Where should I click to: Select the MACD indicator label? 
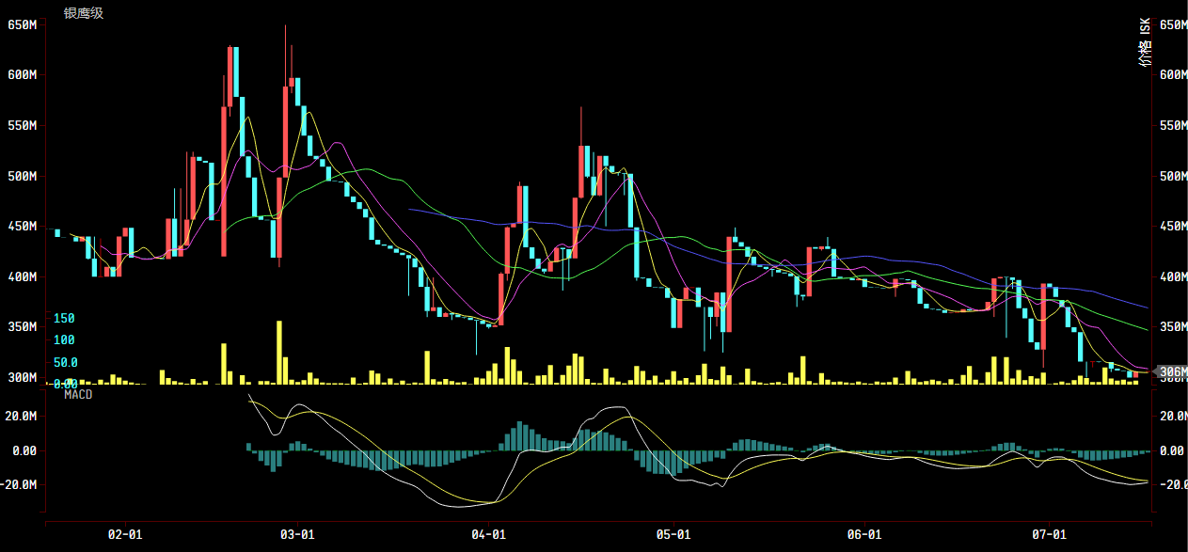tap(78, 395)
